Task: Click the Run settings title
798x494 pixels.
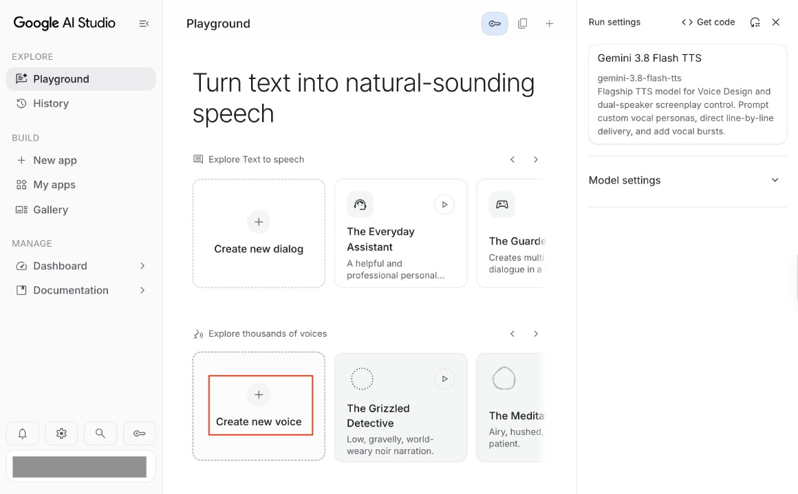Action: point(614,22)
